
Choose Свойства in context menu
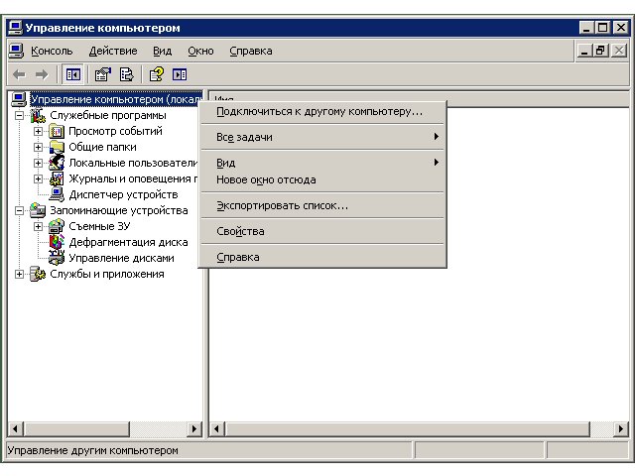(x=322, y=231)
